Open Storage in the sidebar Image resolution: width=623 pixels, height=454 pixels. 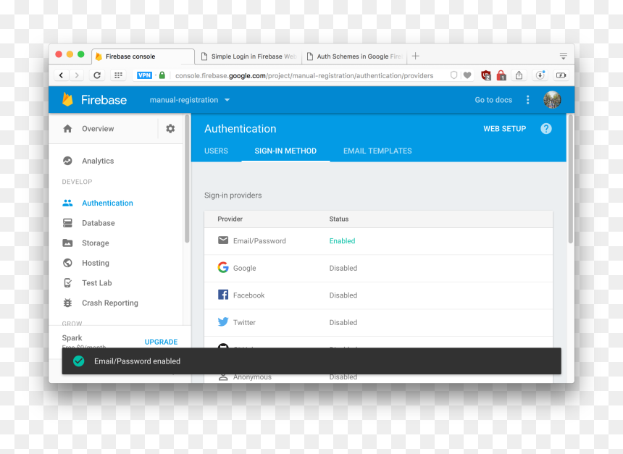point(96,243)
